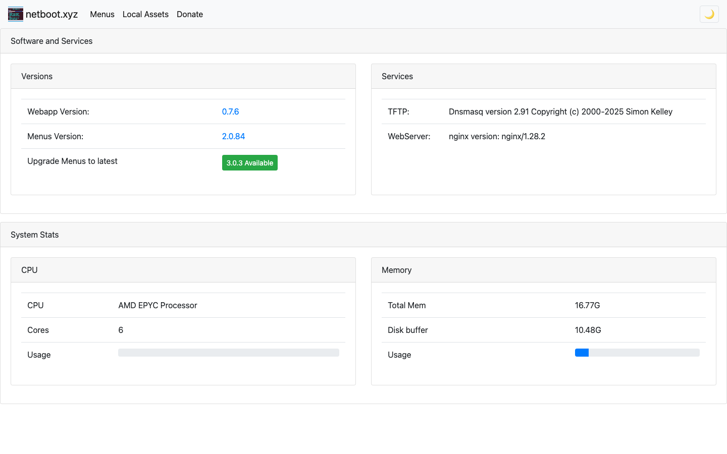Open menus version 2.0.84 link
Image resolution: width=727 pixels, height=454 pixels.
(x=233, y=136)
